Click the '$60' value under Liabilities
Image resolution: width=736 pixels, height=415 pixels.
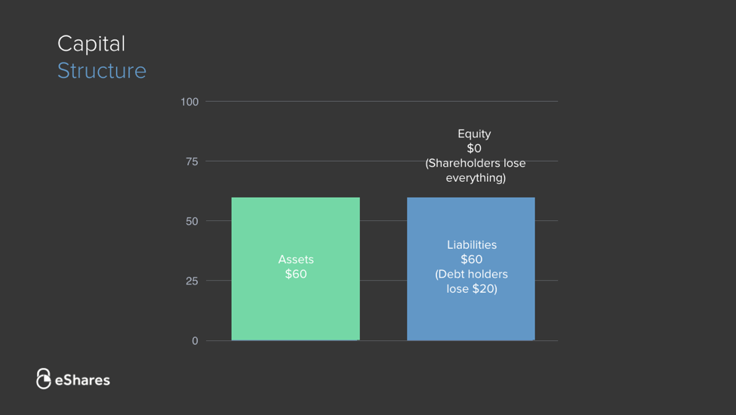point(472,260)
